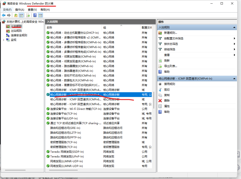Viewport: 241px width, 179px height.
Task: Sort rules by the 配置文件 column header
Action: click(x=146, y=27)
